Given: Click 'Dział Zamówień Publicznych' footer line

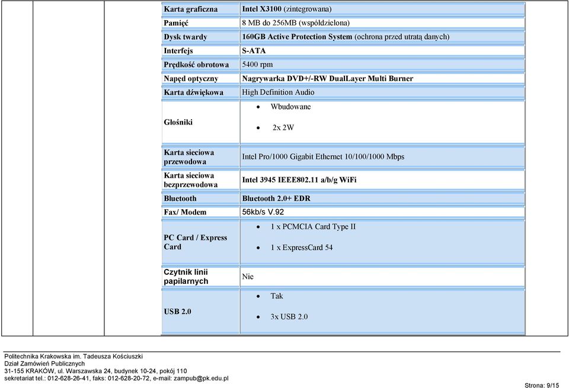Looking at the screenshot, I should point(44,364).
